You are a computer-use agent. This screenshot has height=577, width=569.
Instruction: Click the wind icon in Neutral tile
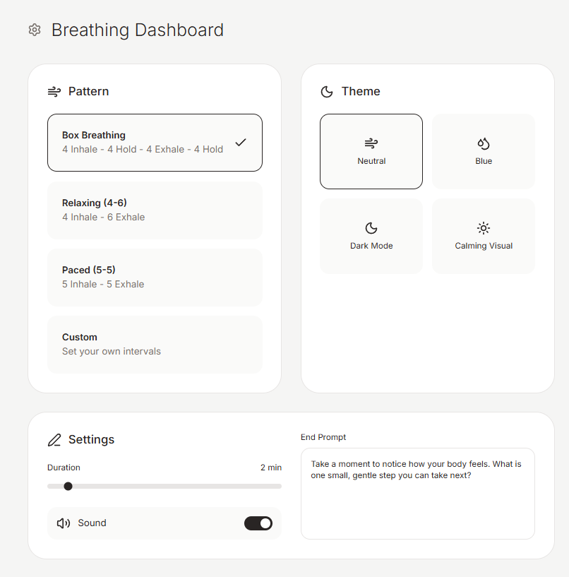click(x=371, y=143)
